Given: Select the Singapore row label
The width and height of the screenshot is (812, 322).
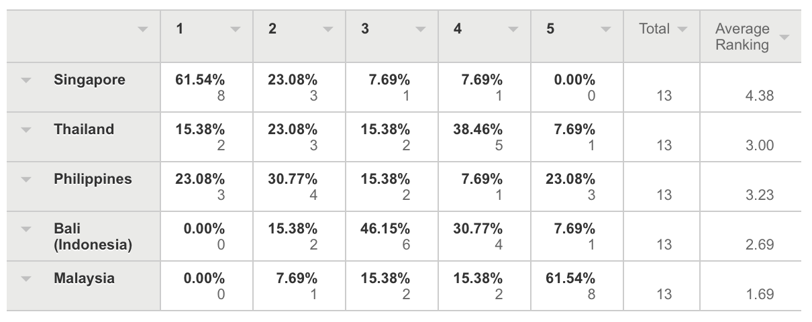Looking at the screenshot, I should click(x=89, y=80).
